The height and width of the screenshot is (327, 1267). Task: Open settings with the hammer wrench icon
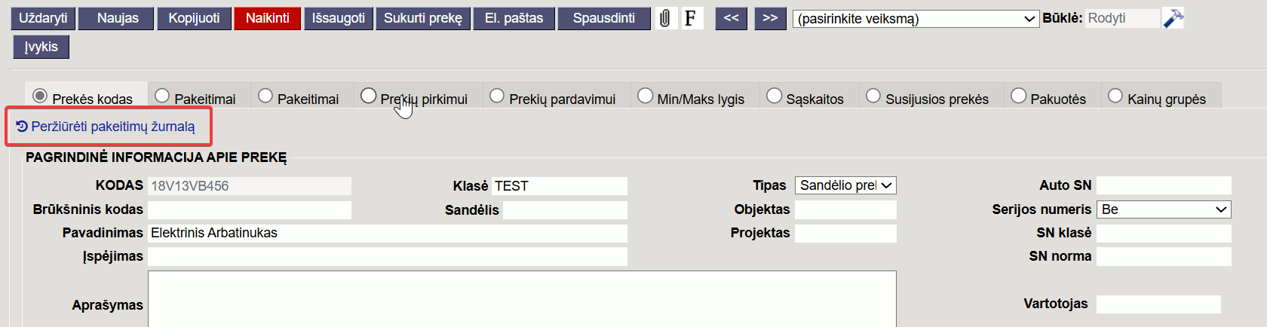pyautogui.click(x=1173, y=18)
